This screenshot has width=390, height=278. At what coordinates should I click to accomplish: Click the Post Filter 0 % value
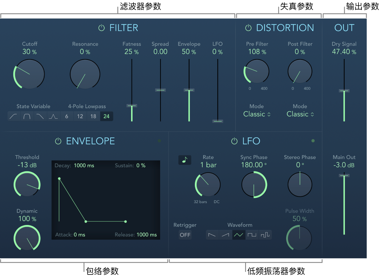[300, 52]
